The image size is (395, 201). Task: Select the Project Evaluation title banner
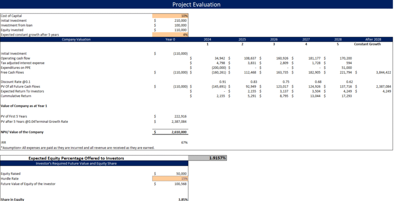point(197,5)
